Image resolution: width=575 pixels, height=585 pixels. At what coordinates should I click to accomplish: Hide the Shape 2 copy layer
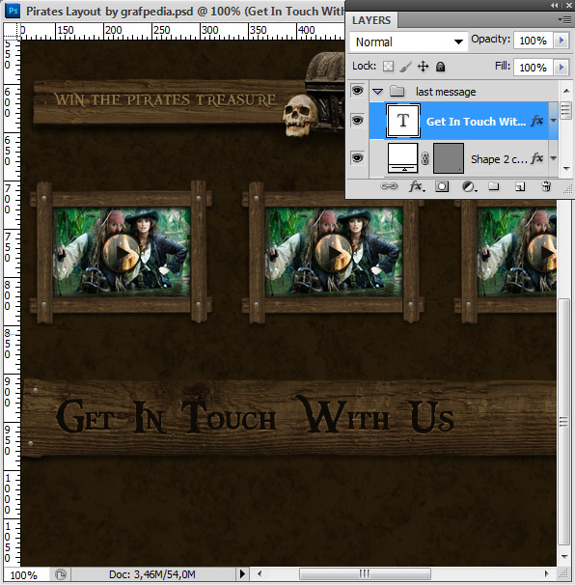click(x=357, y=157)
